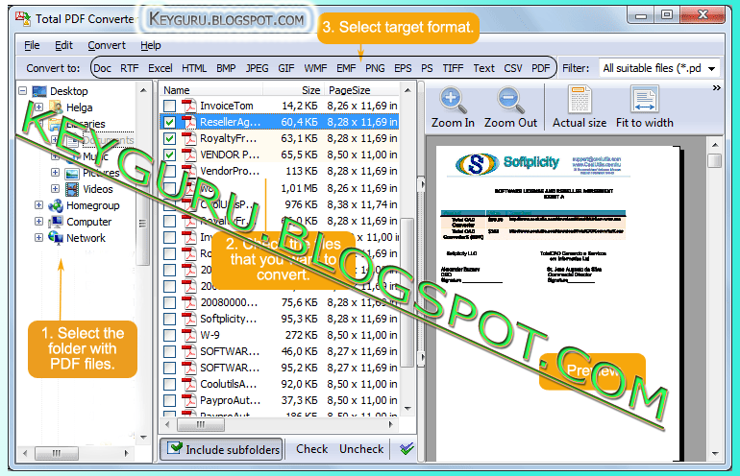Click the preview pane scroll down arrow
This screenshot has width=740, height=476.
pyautogui.click(x=715, y=454)
